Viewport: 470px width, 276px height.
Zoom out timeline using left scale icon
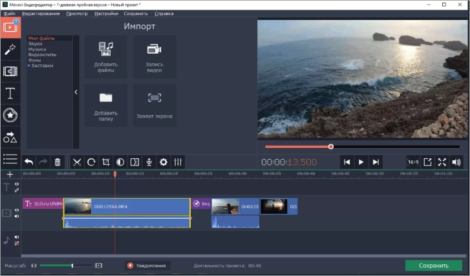pos(34,266)
